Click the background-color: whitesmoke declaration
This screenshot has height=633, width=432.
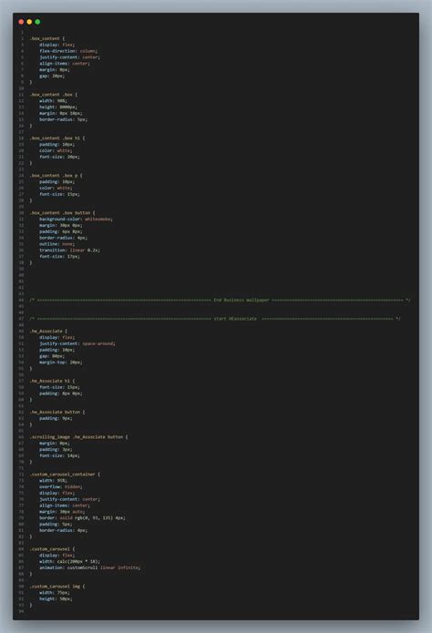(x=76, y=219)
